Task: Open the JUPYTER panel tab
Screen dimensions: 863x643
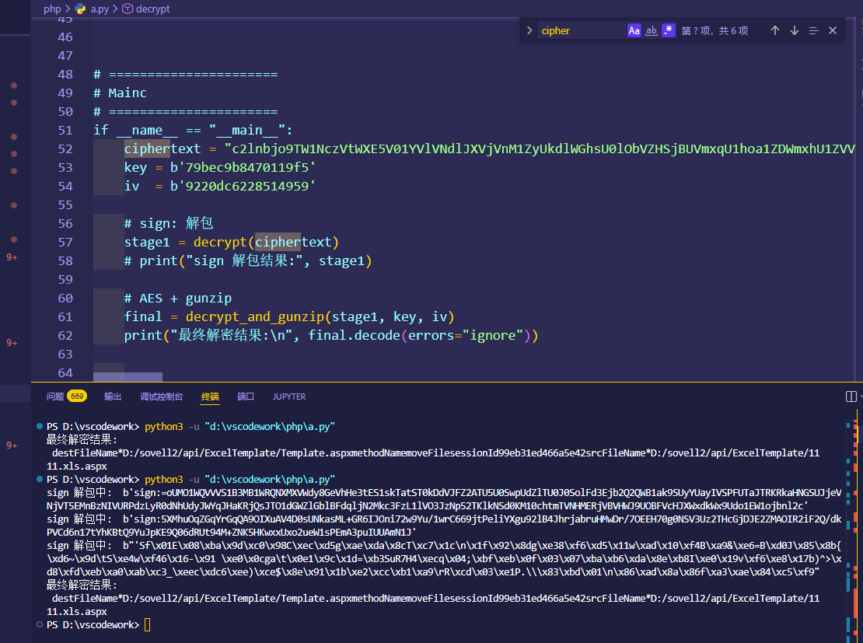Action: click(x=289, y=397)
